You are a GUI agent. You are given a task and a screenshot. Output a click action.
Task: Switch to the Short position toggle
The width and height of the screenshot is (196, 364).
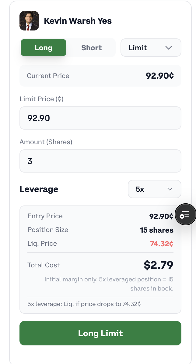[x=91, y=48]
